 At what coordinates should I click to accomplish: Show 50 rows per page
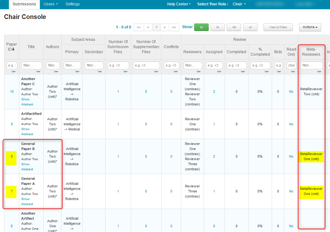pos(218,27)
